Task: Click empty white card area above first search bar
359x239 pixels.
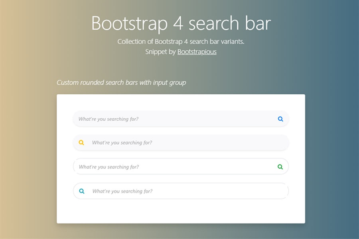Action: [181, 102]
